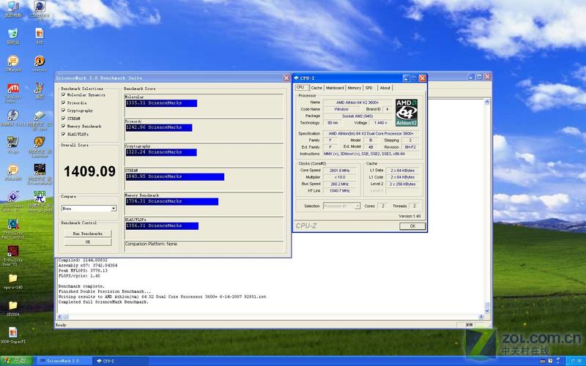Click the 'Comparison Platform: None' text

151,244
